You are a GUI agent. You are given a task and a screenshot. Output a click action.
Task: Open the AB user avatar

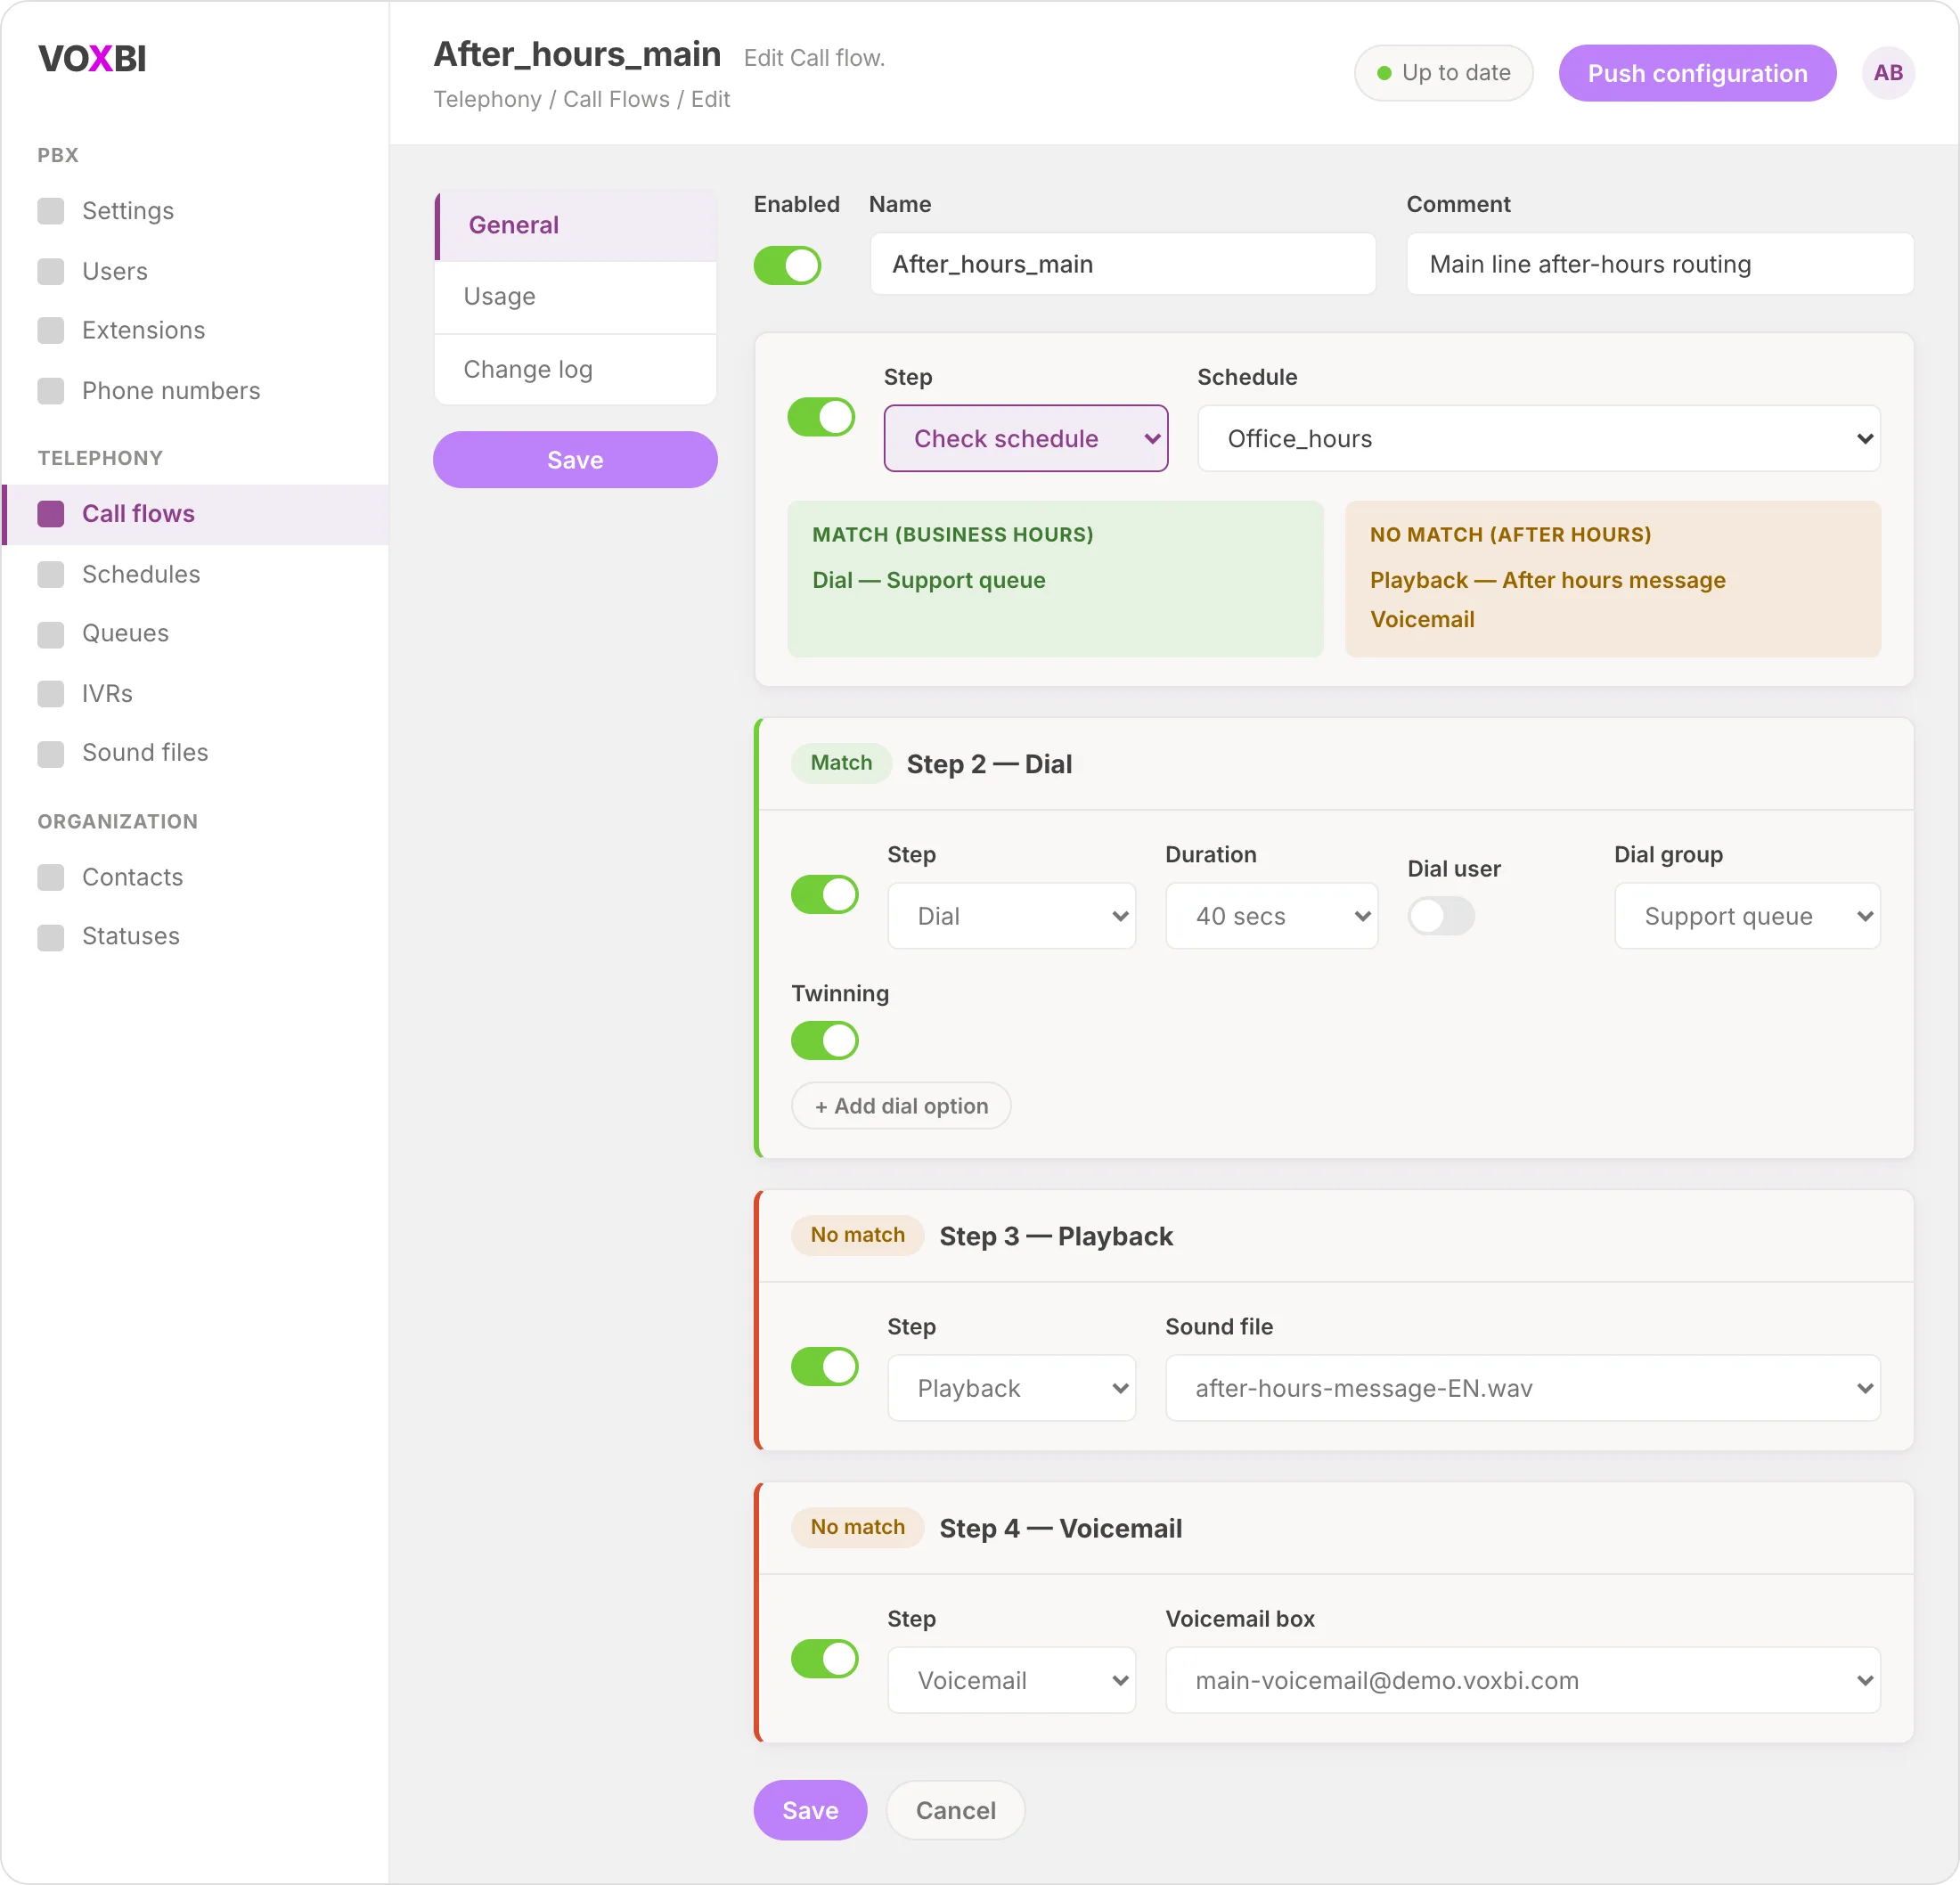coord(1888,73)
